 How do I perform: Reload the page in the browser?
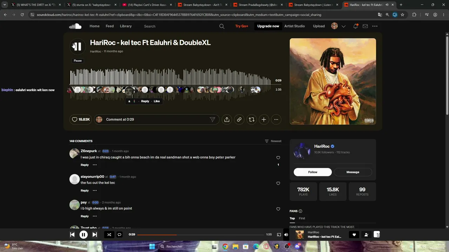tap(22, 15)
